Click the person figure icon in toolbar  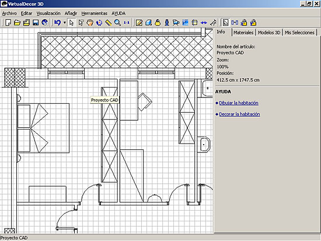pyautogui.click(x=167, y=23)
